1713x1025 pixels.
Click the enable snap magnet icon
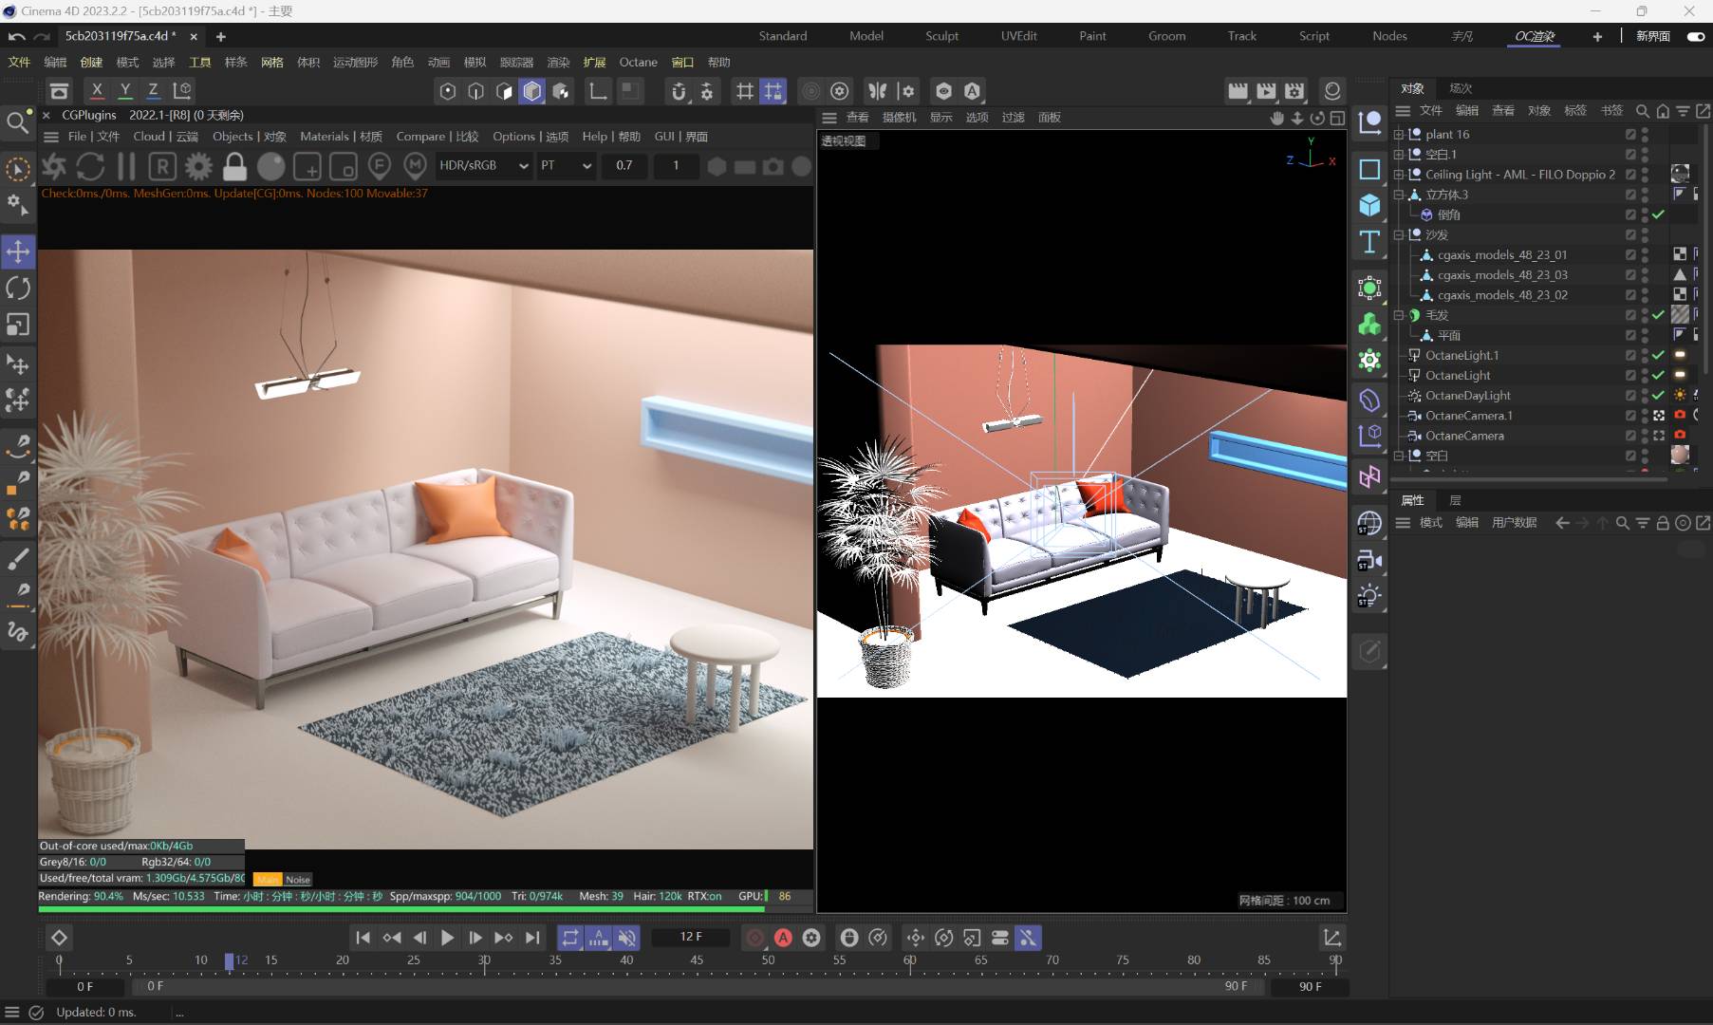pos(679,91)
